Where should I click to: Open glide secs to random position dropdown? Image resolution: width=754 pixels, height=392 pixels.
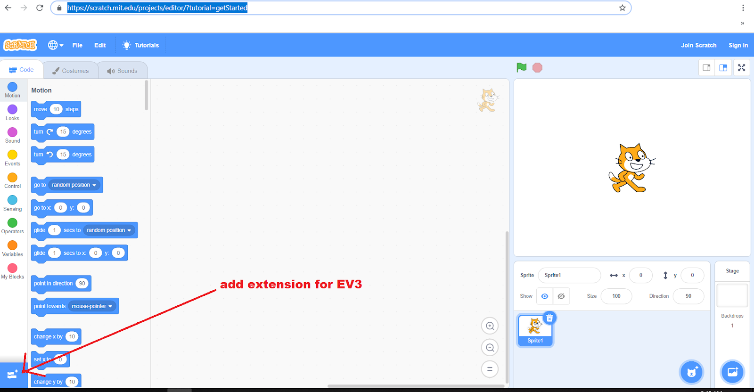click(x=109, y=230)
